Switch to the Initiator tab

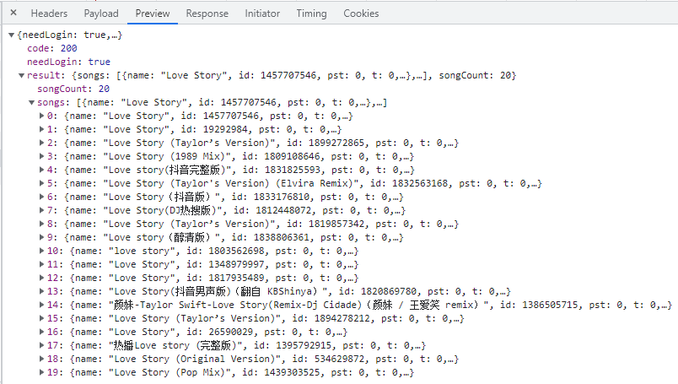(262, 14)
